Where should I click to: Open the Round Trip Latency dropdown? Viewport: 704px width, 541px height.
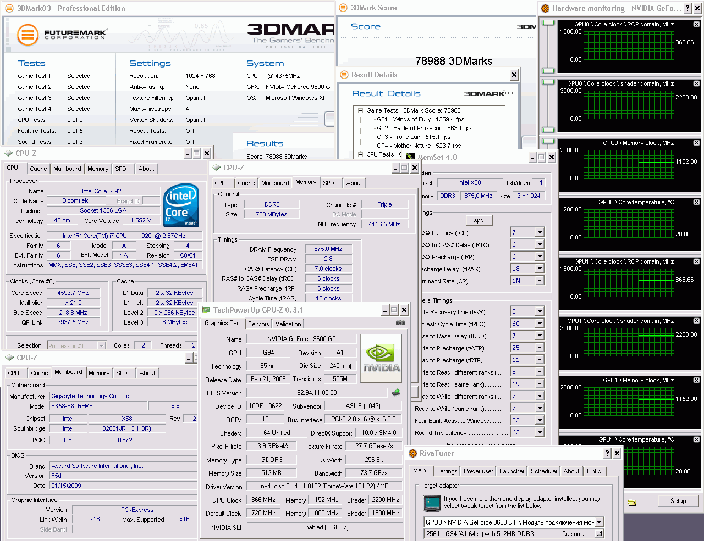click(x=540, y=432)
